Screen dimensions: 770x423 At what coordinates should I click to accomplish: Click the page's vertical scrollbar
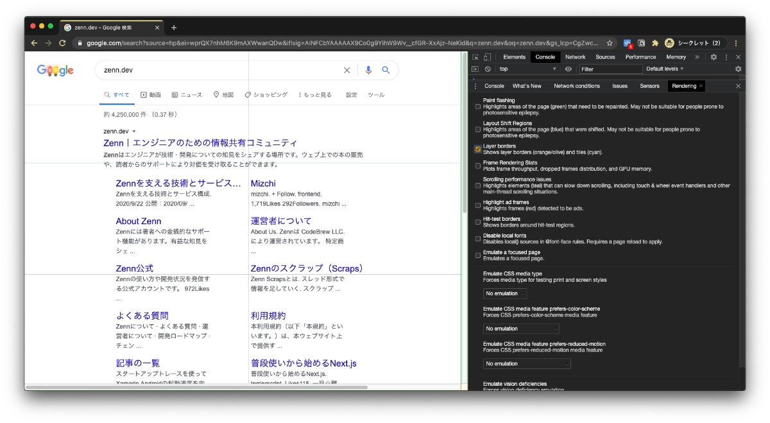(x=464, y=133)
